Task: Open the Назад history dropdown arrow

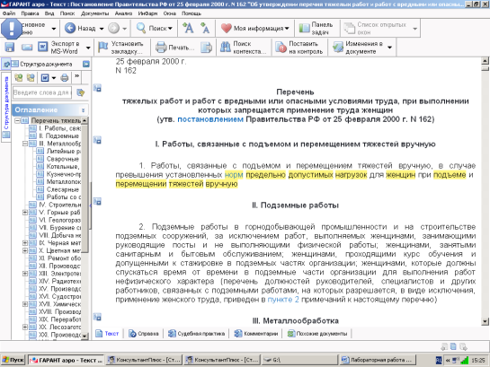Action: [x=102, y=29]
